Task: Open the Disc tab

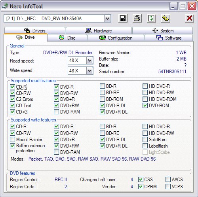Action: pyautogui.click(x=67, y=38)
